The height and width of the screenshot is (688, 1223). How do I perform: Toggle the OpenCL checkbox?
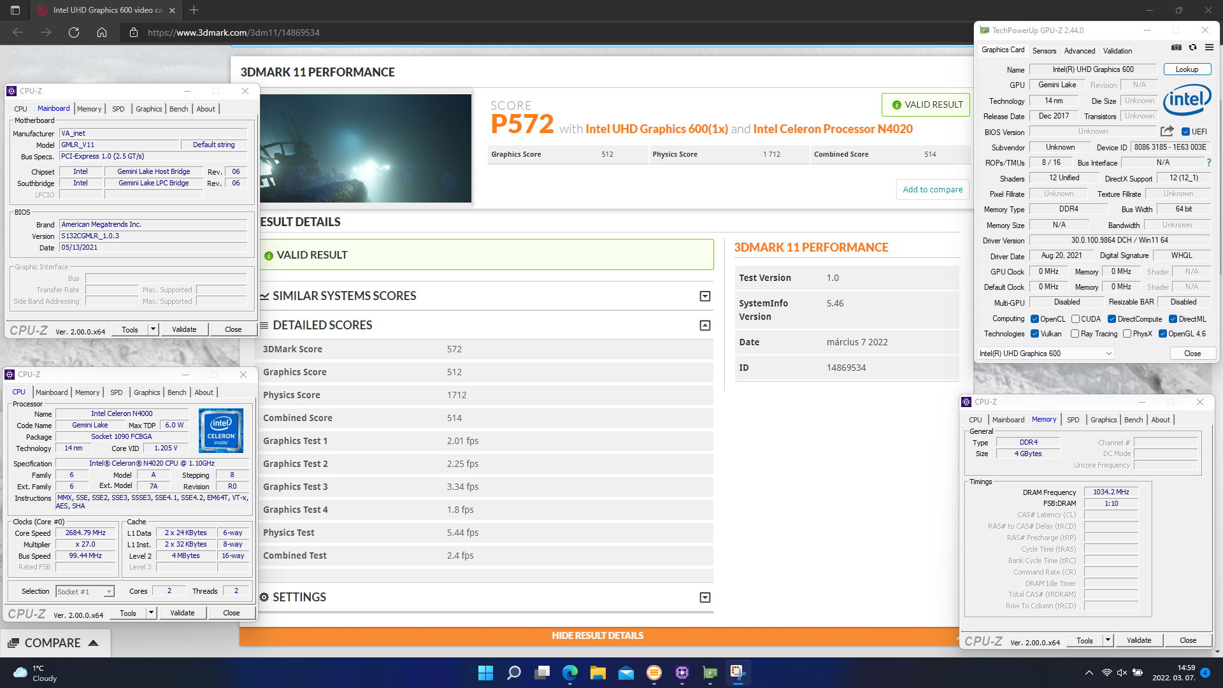[1034, 319]
